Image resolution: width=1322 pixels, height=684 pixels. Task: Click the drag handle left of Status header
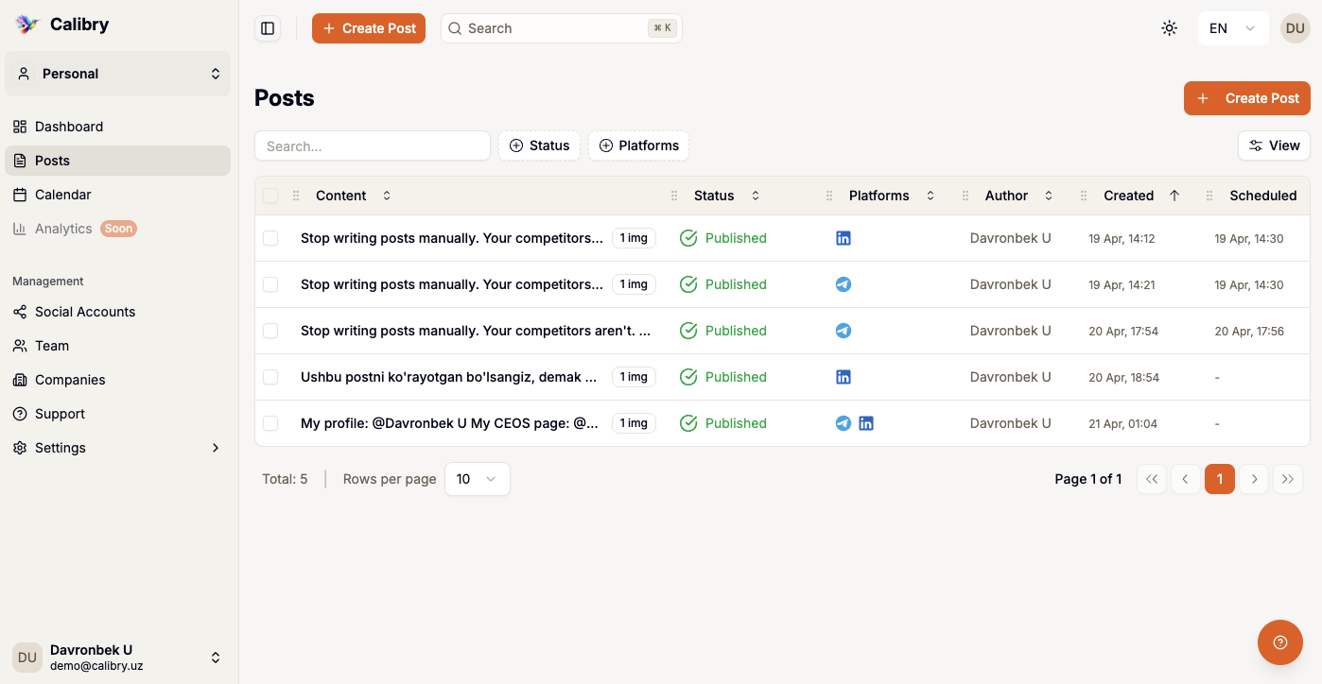click(x=674, y=196)
